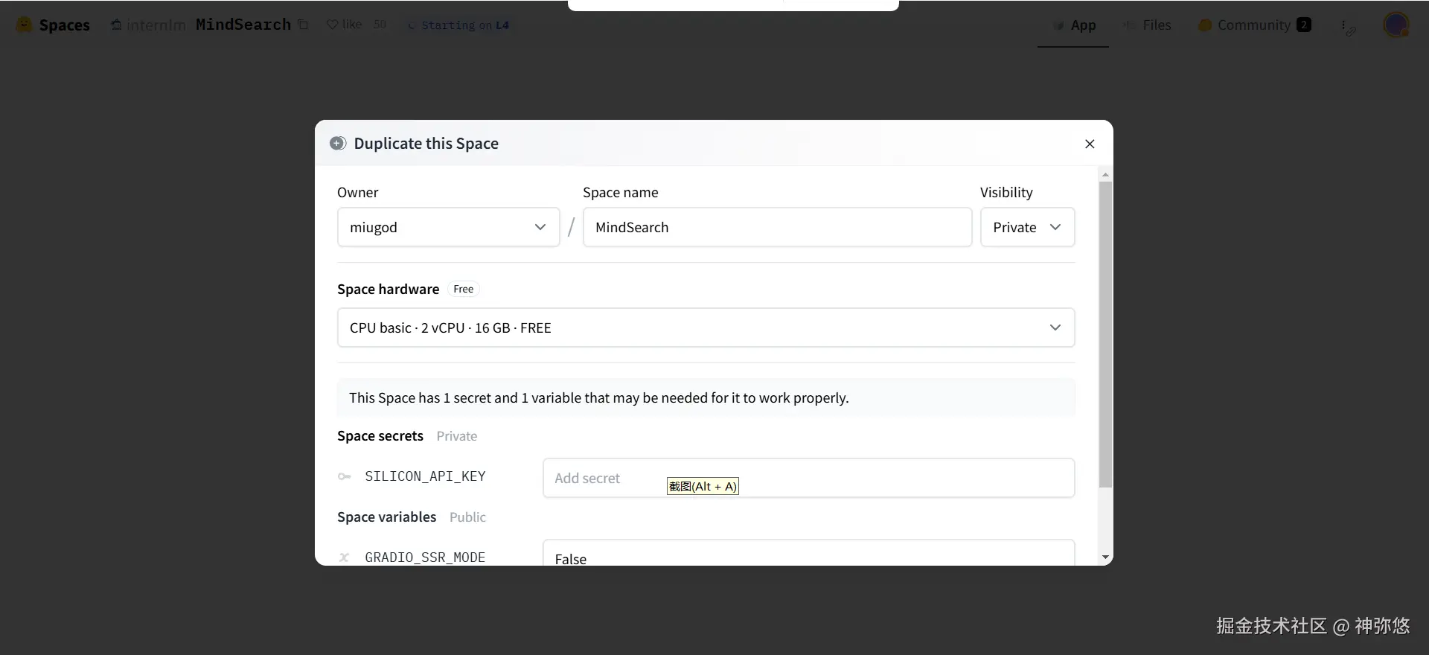Screen dimensions: 1429x655
Task: Open the internlm owner link
Action: [x=156, y=25]
